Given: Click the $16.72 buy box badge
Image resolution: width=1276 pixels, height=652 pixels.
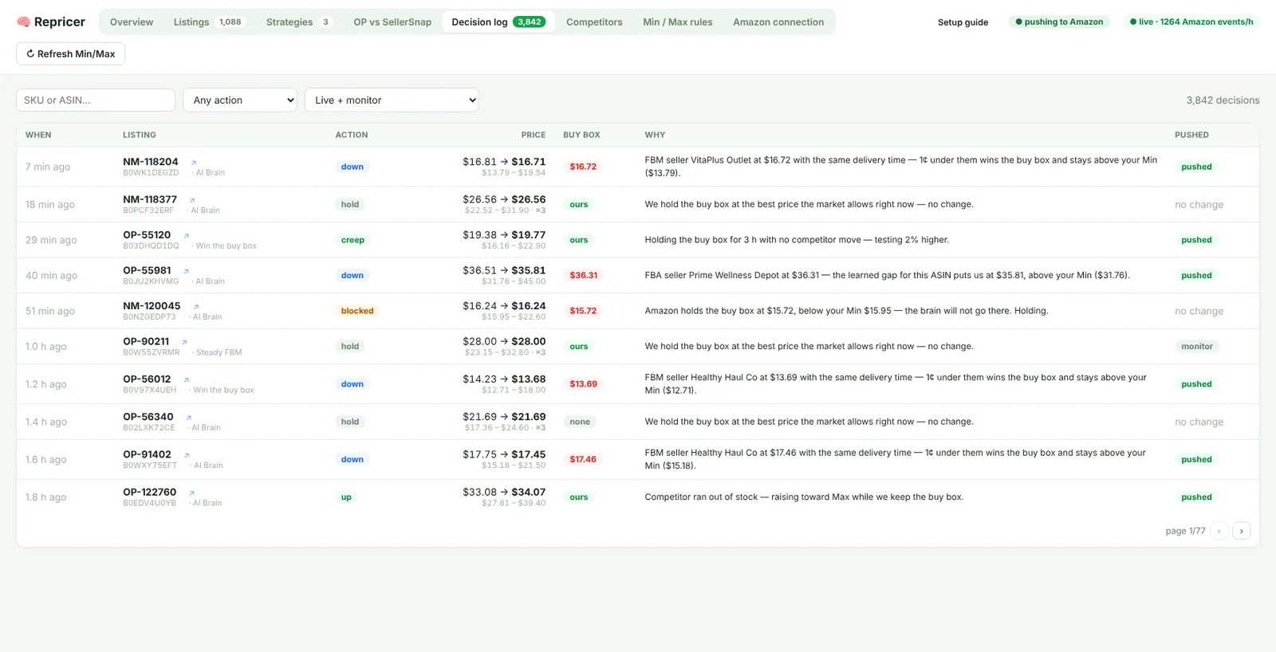Looking at the screenshot, I should [x=583, y=167].
